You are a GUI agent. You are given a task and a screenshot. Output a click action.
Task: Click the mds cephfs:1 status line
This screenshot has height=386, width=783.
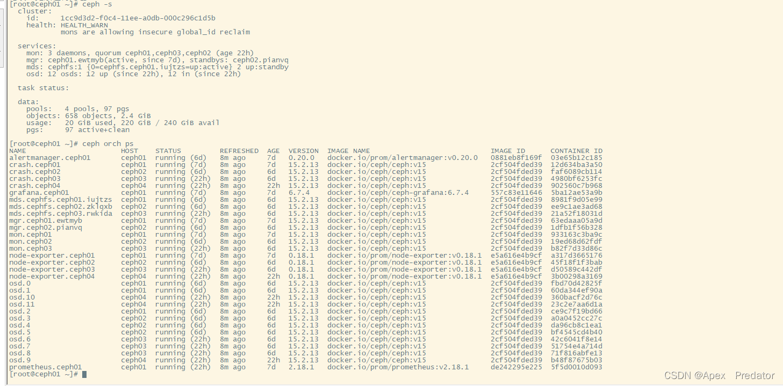(x=157, y=67)
